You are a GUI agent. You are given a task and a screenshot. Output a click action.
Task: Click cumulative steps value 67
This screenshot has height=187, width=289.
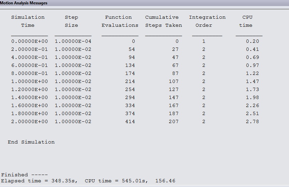click(175, 65)
